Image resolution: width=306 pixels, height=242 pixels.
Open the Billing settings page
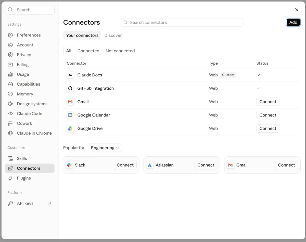point(30,65)
